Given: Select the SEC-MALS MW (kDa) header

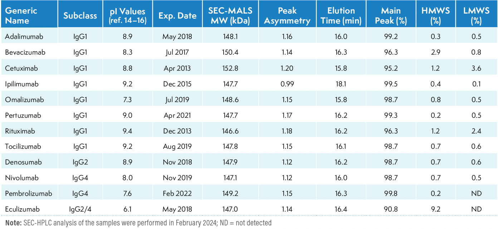Looking at the screenshot, I should pyautogui.click(x=229, y=16).
